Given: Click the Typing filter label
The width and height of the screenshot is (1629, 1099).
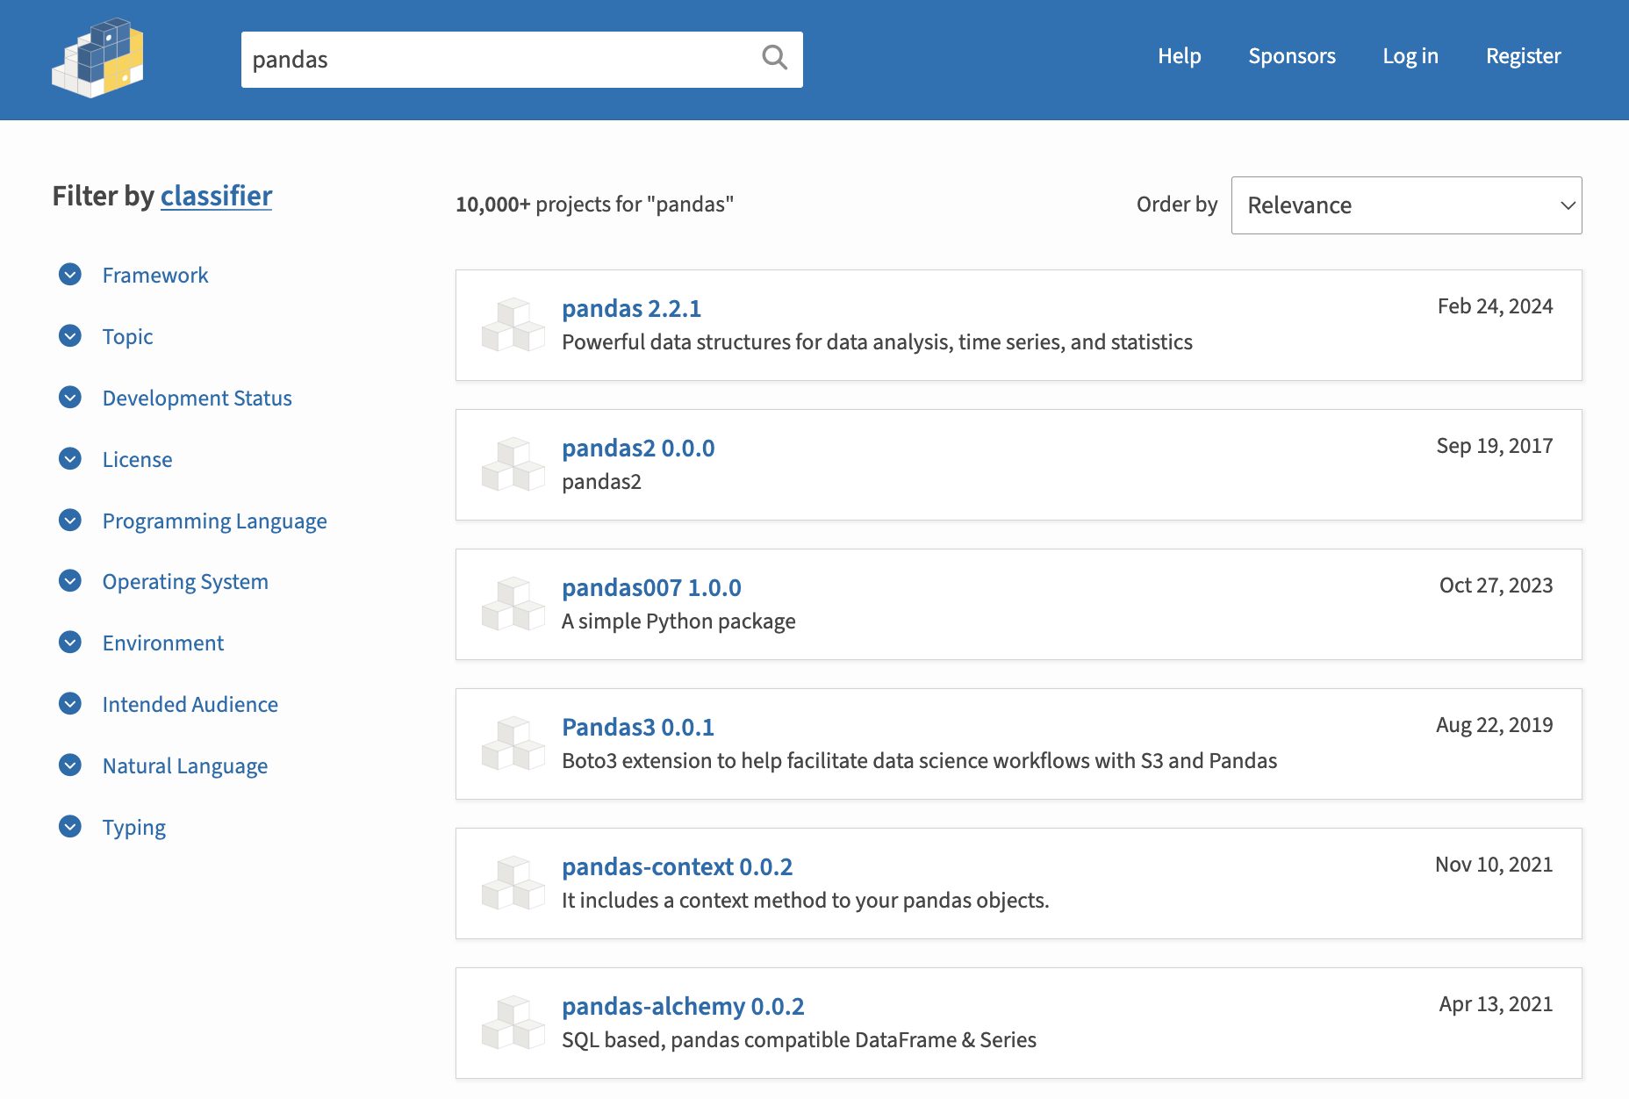Looking at the screenshot, I should click(134, 828).
